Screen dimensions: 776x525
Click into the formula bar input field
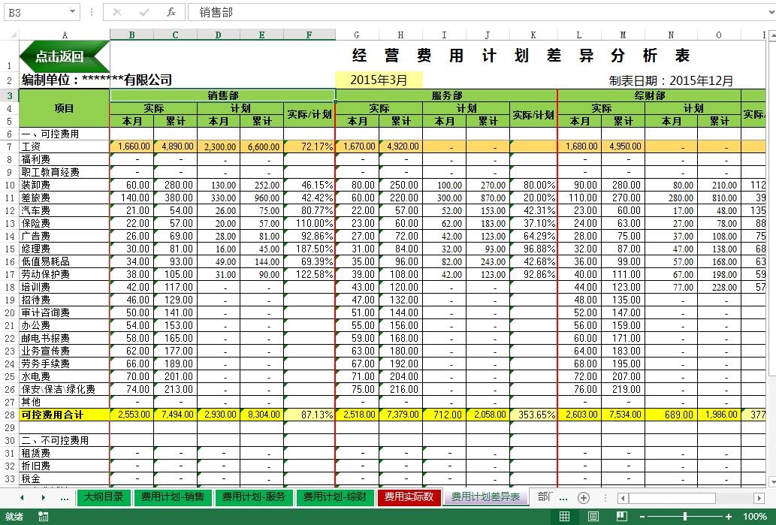tap(481, 12)
